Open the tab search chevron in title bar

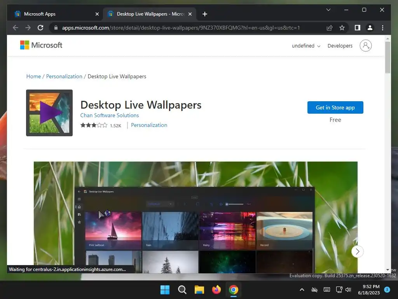point(328,10)
